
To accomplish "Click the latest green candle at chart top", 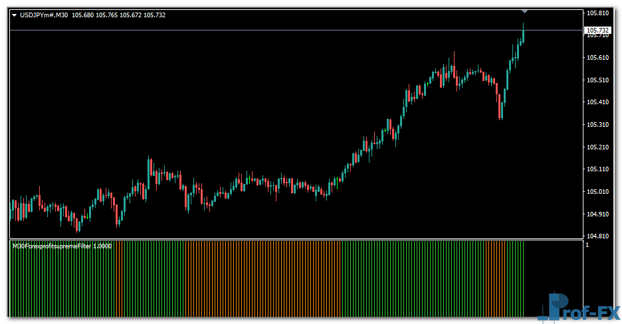I will point(523,35).
